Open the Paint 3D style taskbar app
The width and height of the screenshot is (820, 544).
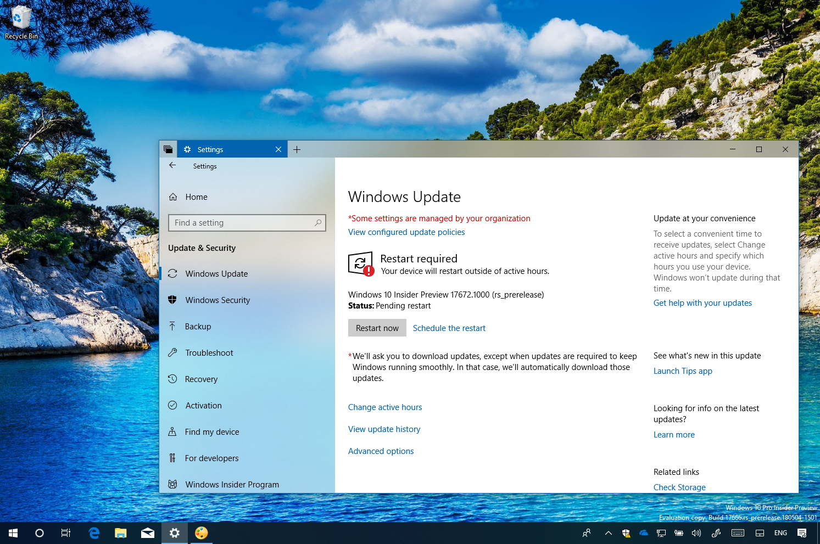202,533
